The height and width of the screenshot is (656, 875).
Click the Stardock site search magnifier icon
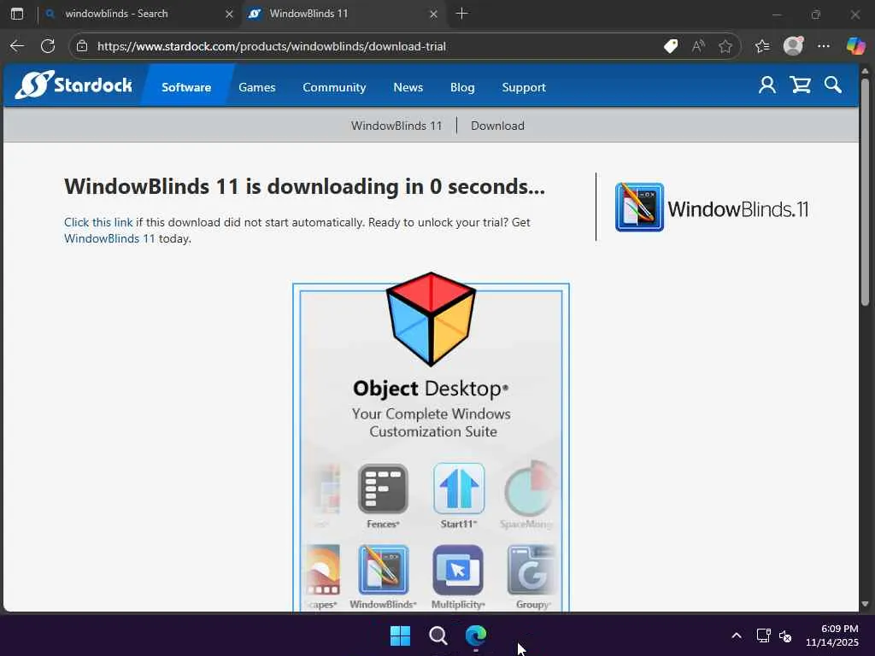[x=832, y=85]
